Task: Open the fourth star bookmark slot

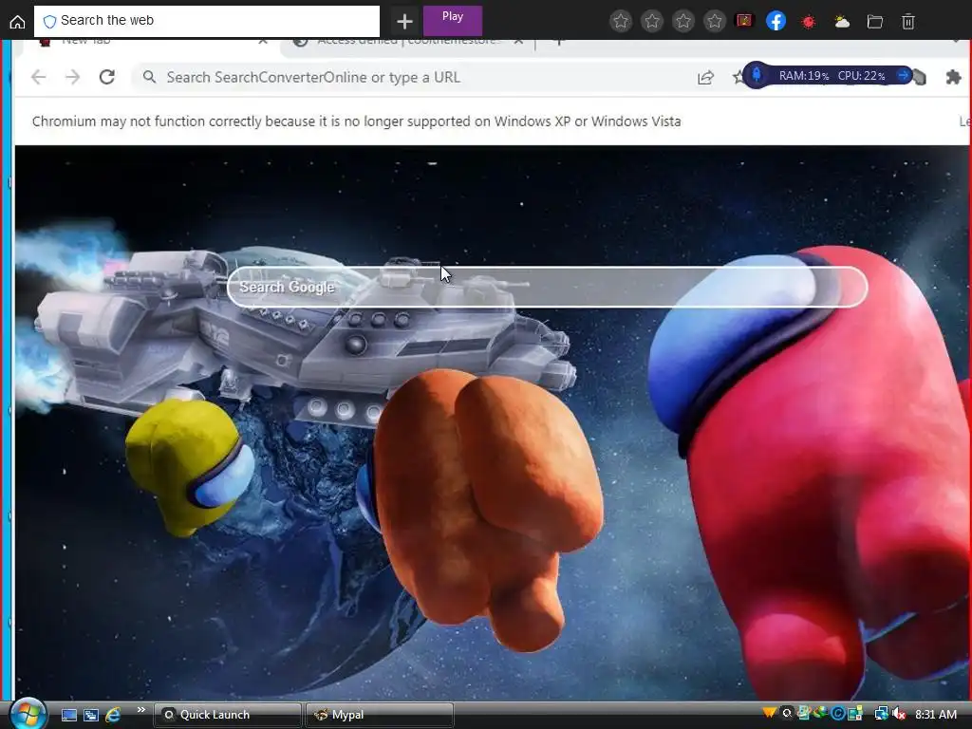Action: (x=714, y=22)
